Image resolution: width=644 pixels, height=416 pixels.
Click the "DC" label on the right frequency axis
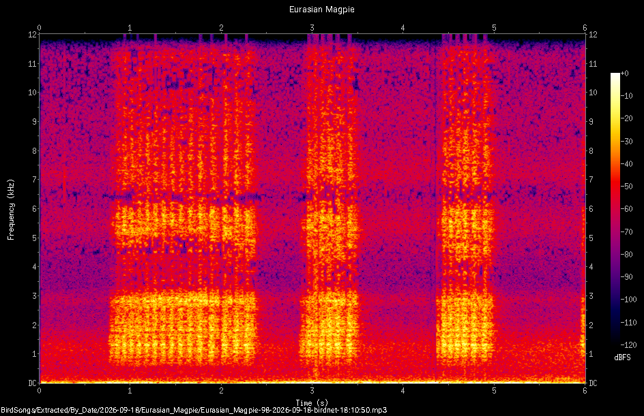[x=593, y=383]
